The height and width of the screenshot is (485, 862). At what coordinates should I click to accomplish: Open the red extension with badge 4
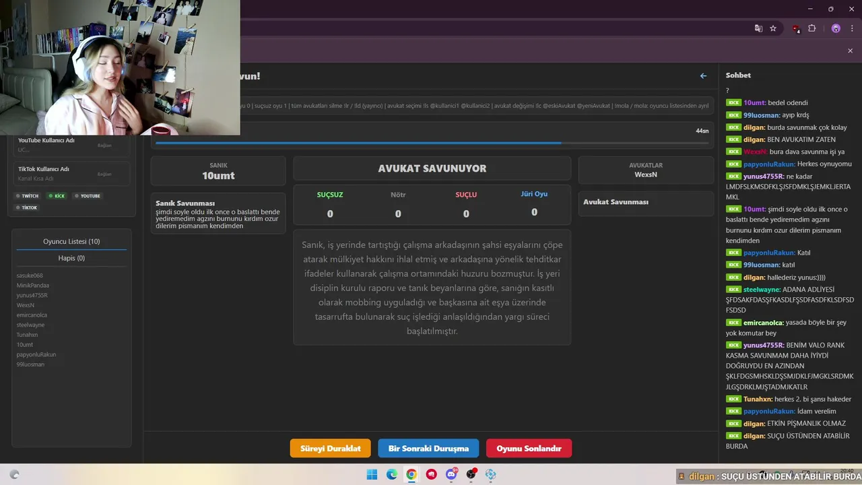tap(797, 28)
